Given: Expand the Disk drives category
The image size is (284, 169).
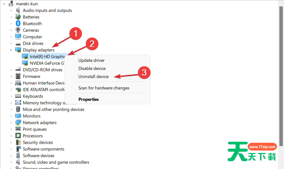Looking at the screenshot, I should (11, 43).
